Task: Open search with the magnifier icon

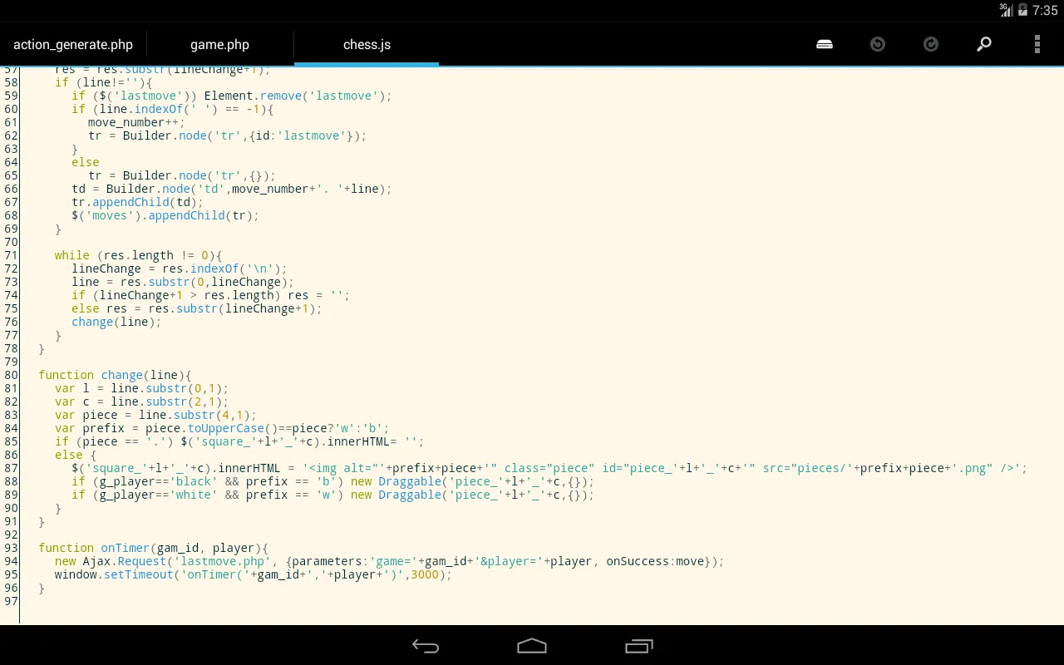Action: 984,44
